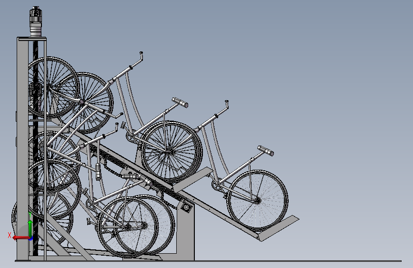Click the blue Z axis origin dot
413x268 pixels.
(31, 238)
